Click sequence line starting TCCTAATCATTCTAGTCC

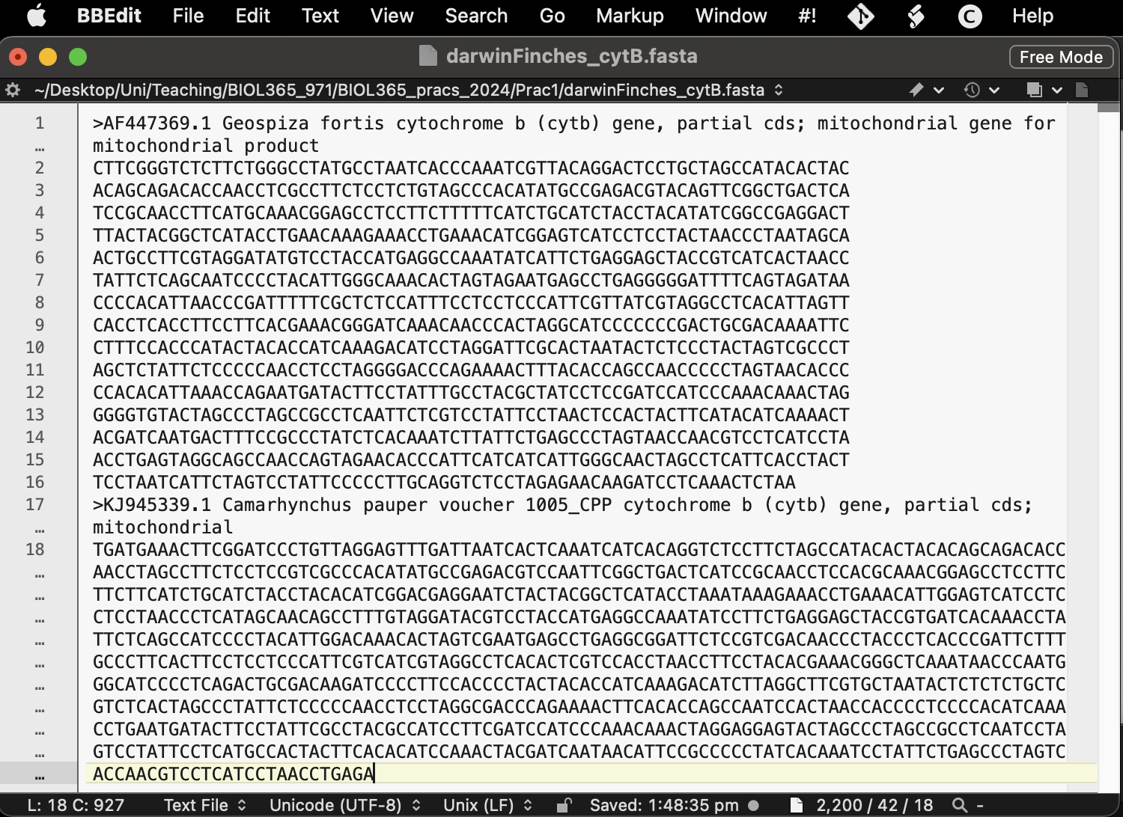[444, 482]
